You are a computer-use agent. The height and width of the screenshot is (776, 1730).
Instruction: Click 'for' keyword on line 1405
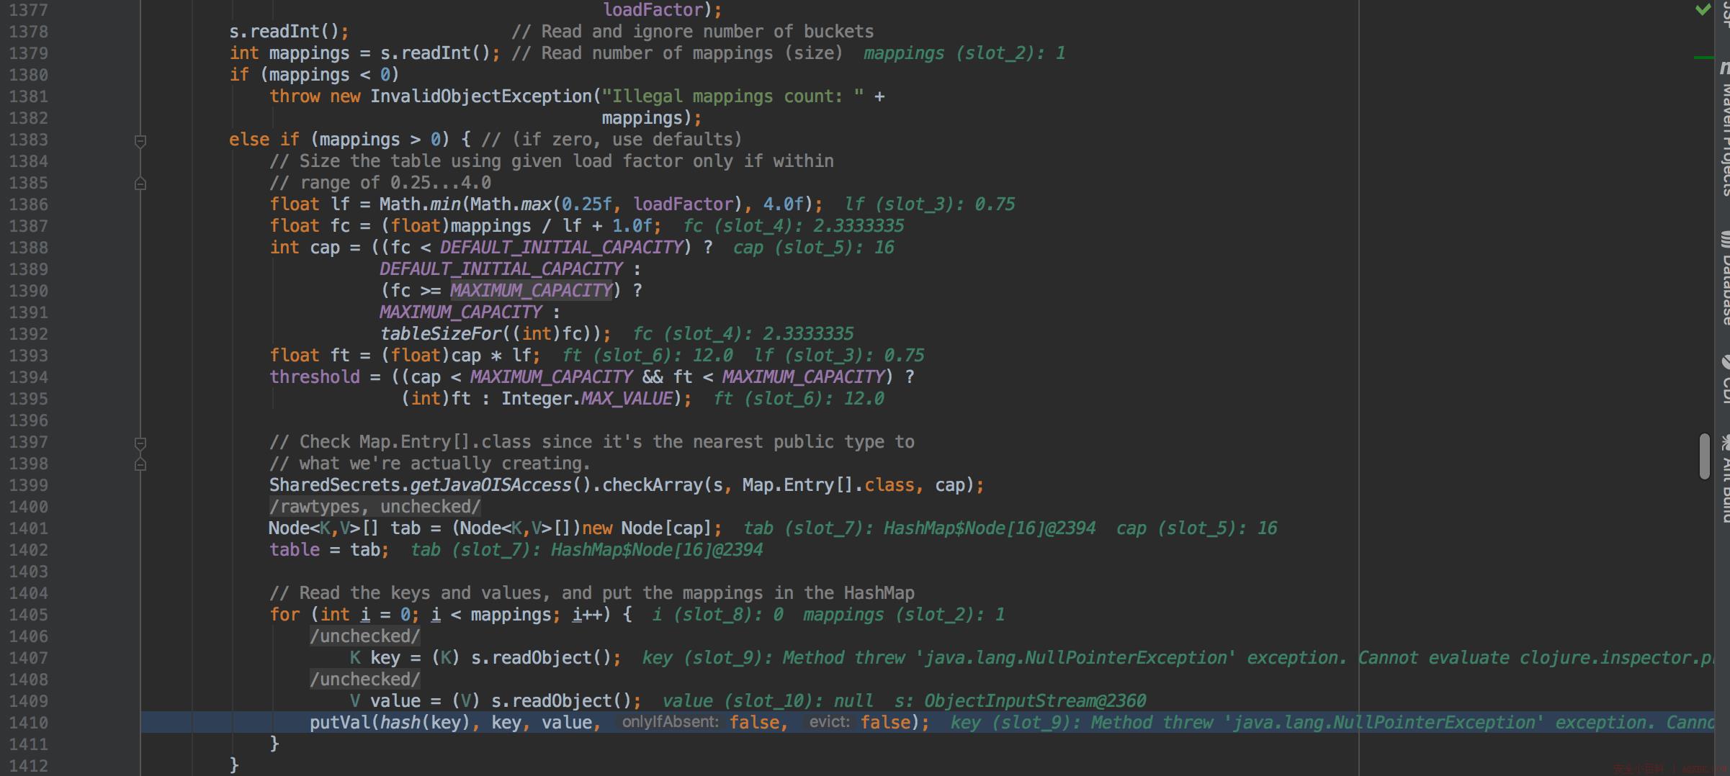(284, 615)
